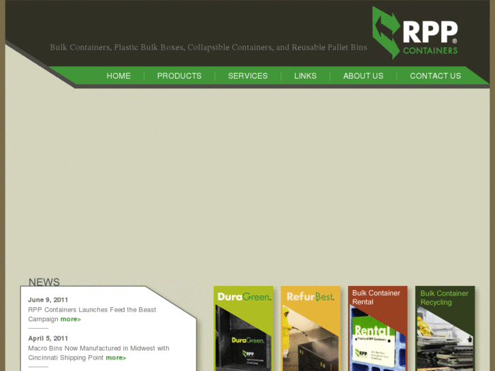Viewport: 495px width, 371px height.
Task: Open the CONTACT US page
Action: click(435, 76)
